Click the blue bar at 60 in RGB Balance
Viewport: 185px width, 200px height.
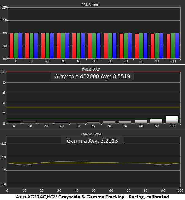[x=114, y=46]
